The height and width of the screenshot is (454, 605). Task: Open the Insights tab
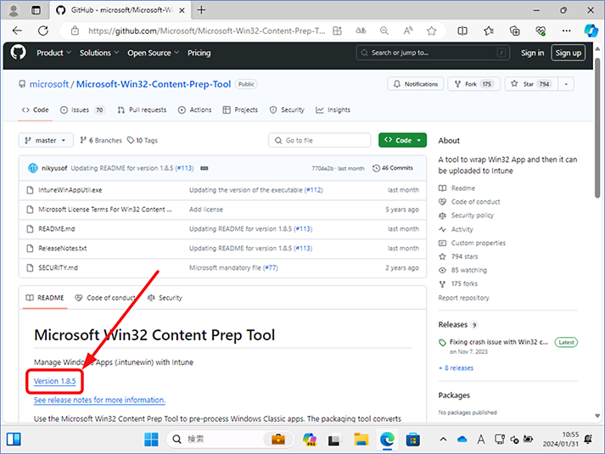click(x=333, y=110)
